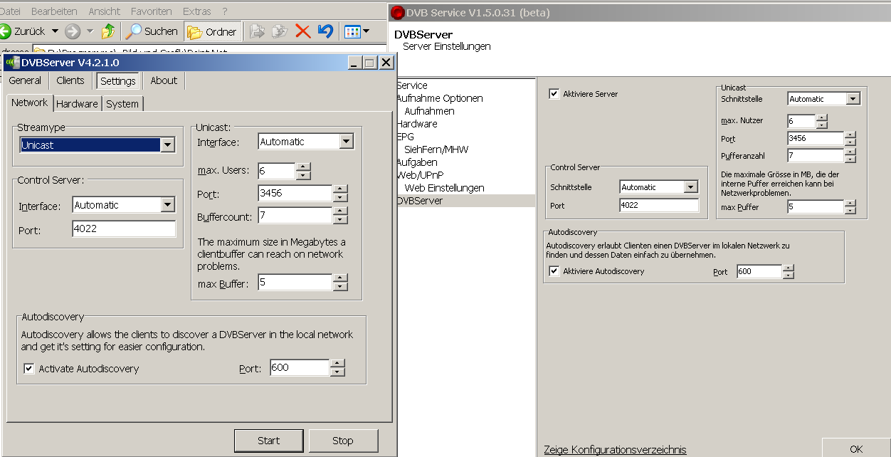The width and height of the screenshot is (891, 457).
Task: Click the red X delete icon
Action: coord(302,31)
